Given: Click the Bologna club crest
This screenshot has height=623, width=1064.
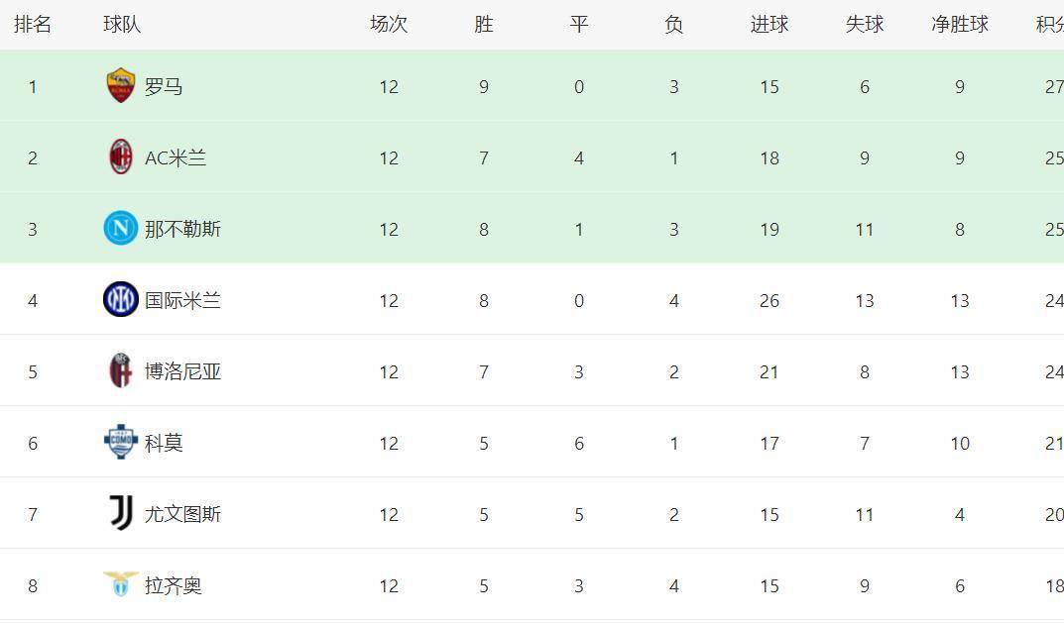Looking at the screenshot, I should coord(121,370).
